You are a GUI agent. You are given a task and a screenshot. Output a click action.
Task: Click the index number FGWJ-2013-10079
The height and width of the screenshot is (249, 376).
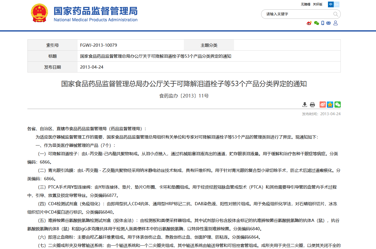98,45
